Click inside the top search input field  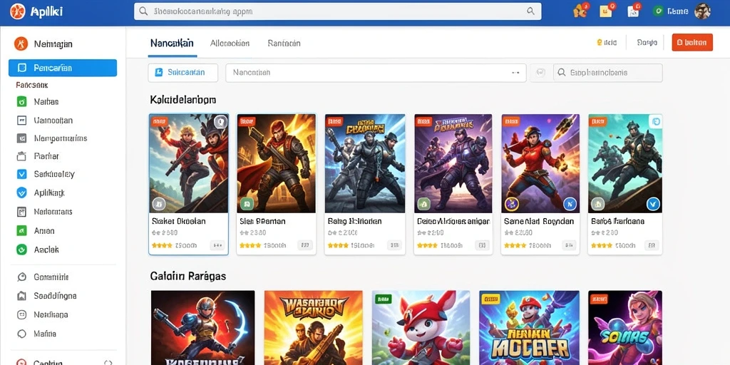[337, 11]
